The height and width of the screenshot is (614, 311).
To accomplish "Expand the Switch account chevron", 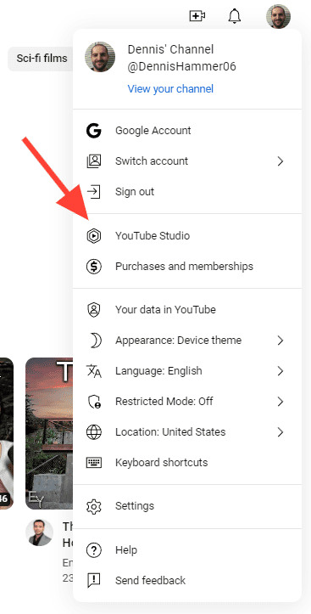I will [280, 161].
